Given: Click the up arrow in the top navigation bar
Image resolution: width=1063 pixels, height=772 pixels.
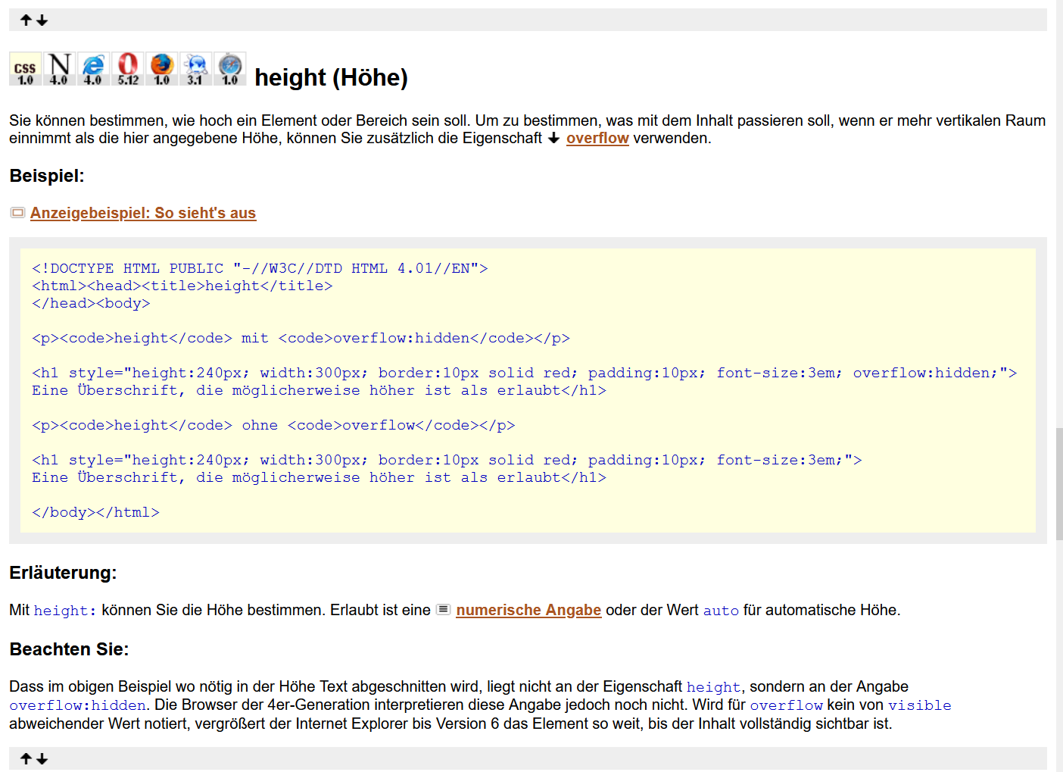Looking at the screenshot, I should 26,20.
